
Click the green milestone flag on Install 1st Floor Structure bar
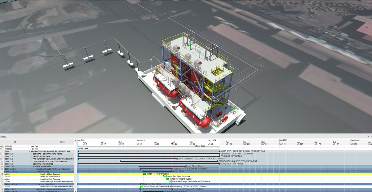144,174
